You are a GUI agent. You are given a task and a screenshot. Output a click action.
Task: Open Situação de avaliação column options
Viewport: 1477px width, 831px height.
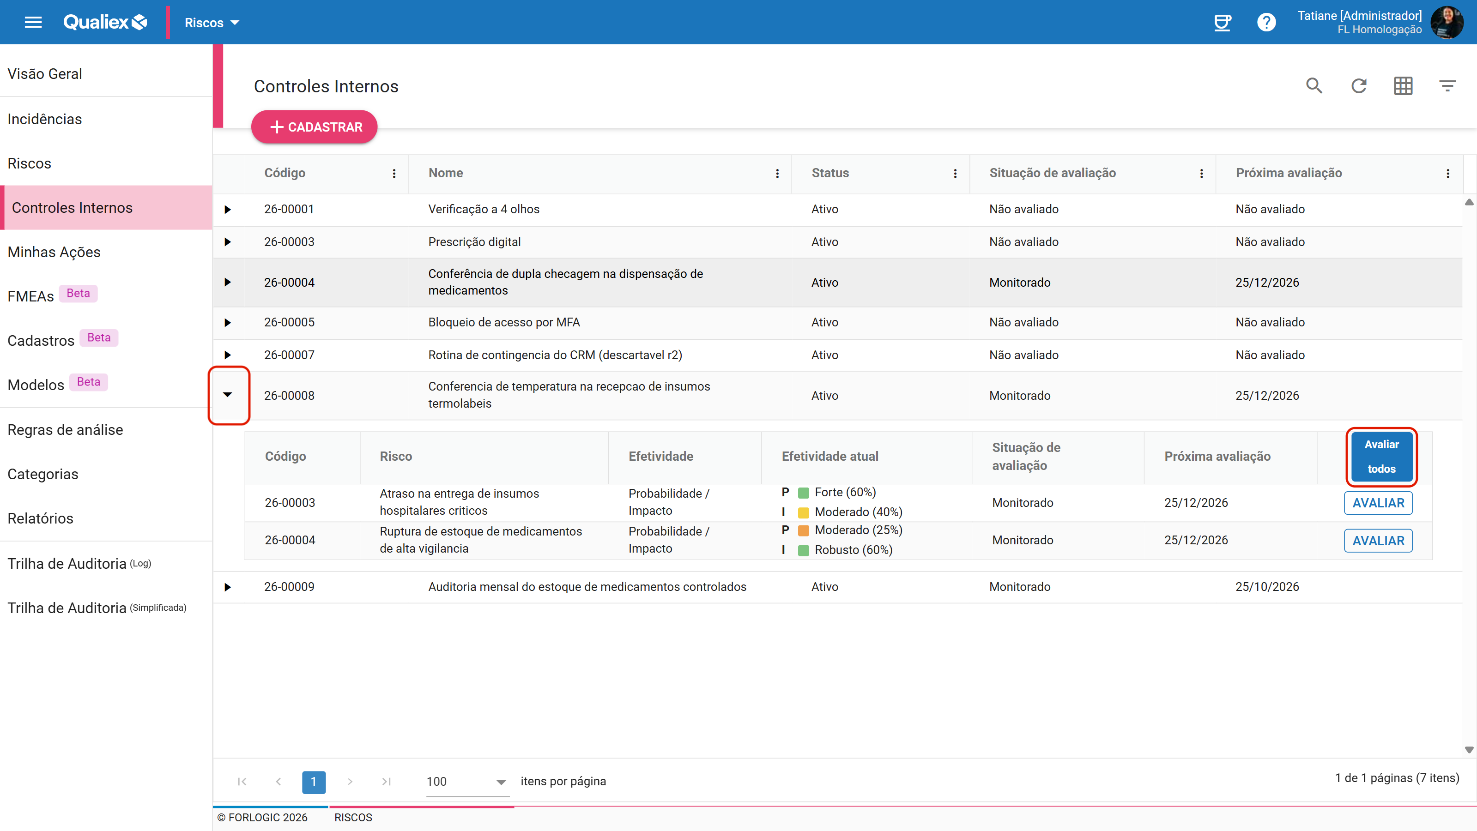[1201, 174]
